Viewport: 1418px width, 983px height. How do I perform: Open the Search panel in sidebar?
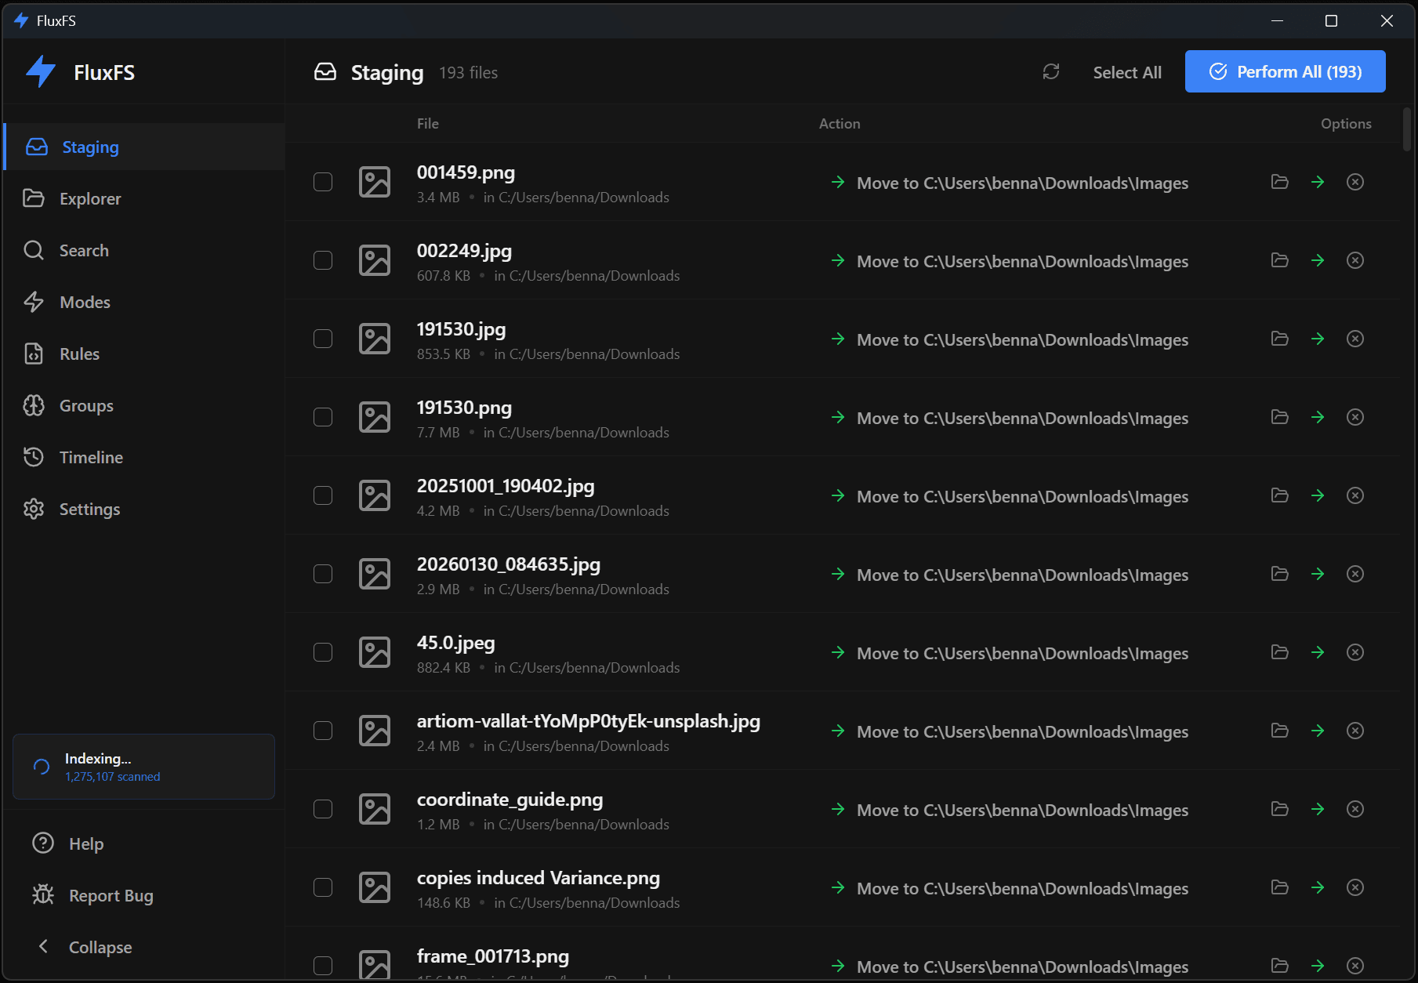pyautogui.click(x=85, y=250)
